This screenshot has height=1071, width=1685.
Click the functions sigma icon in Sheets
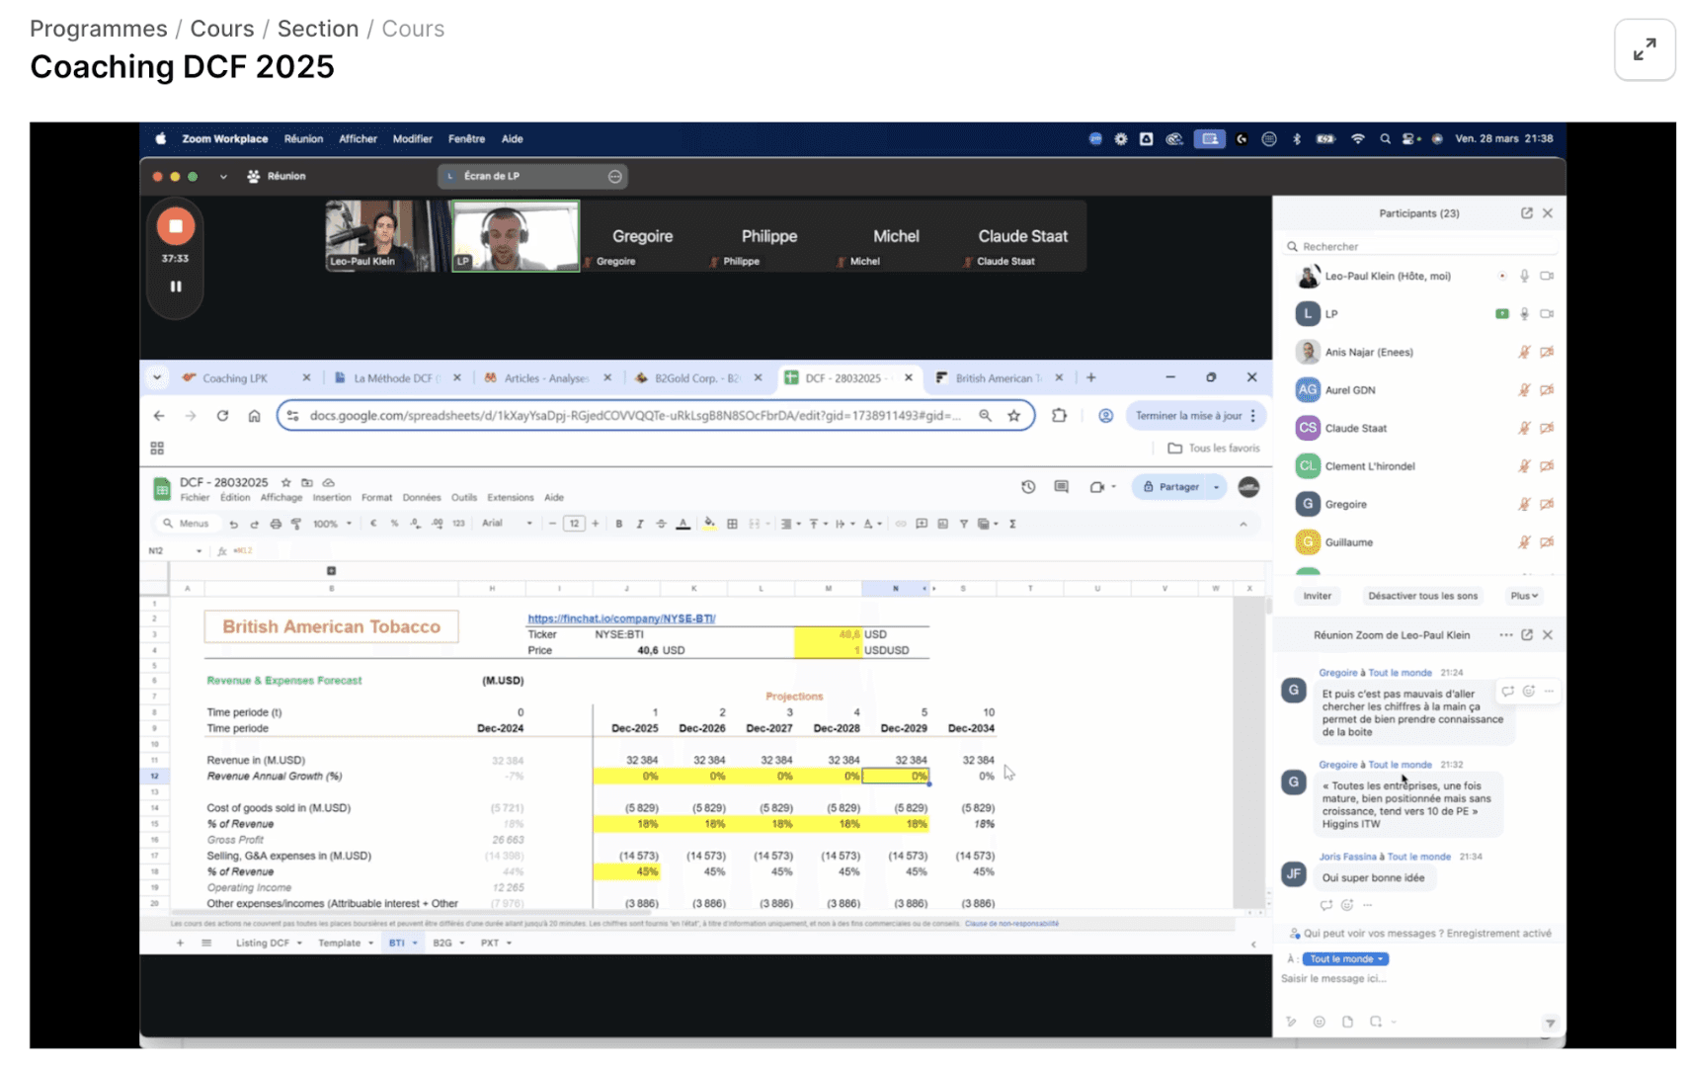pos(1012,524)
